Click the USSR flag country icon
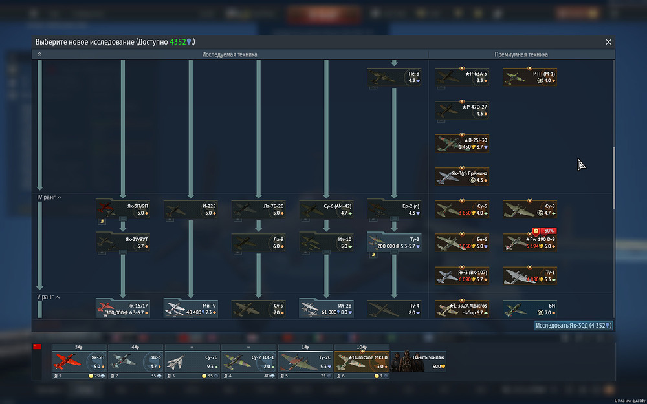Viewport: 647px width, 404px height. click(37, 346)
